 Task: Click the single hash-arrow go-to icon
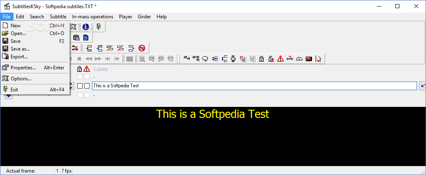[x=186, y=58]
